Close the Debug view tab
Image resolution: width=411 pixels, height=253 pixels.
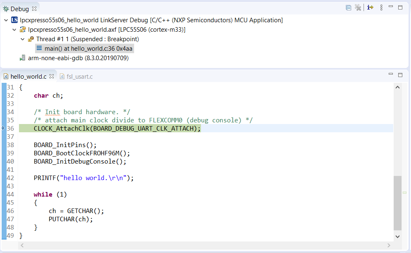[34, 9]
